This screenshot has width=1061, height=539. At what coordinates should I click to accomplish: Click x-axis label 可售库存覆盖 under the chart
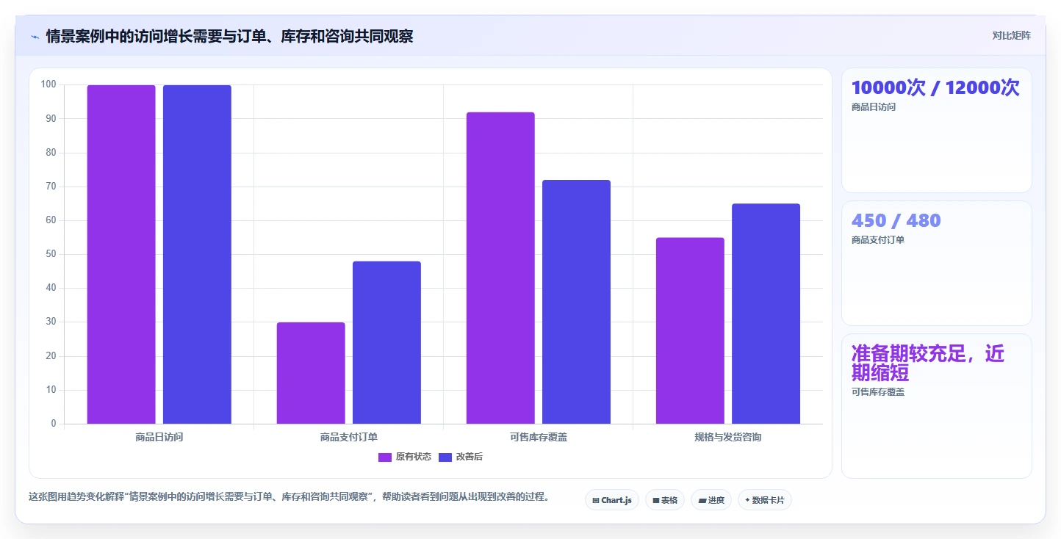(538, 438)
